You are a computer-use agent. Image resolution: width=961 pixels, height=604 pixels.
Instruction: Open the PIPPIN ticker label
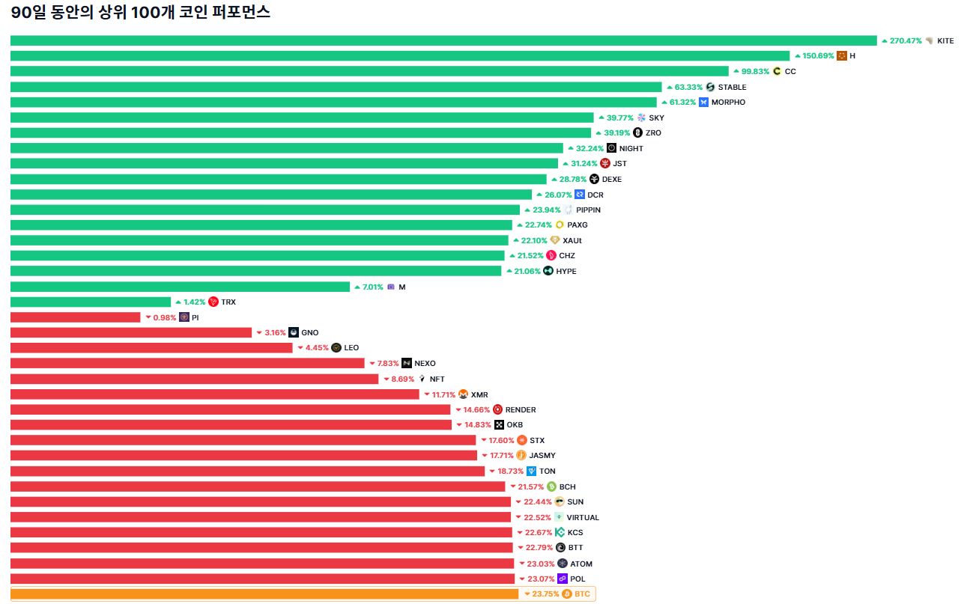(588, 210)
